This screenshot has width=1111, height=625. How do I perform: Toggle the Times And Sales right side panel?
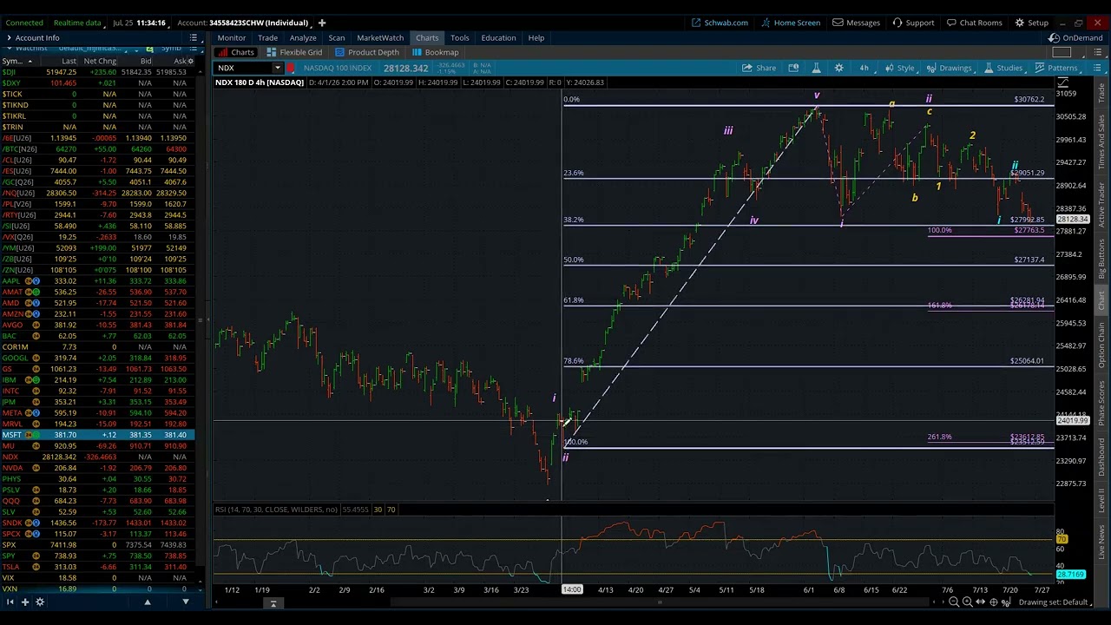coord(1102,142)
